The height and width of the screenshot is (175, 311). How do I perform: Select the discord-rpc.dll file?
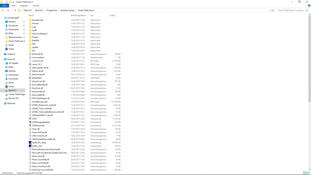click(x=38, y=81)
